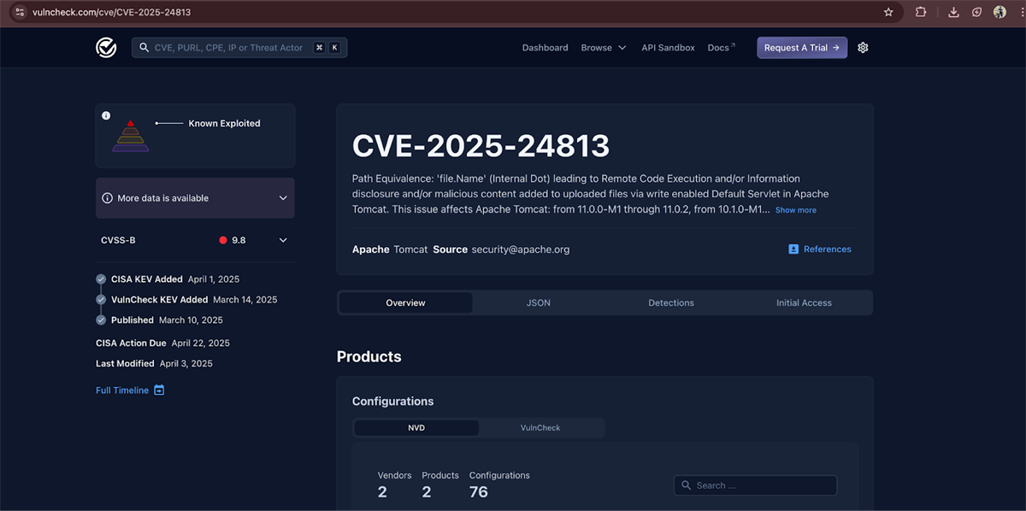This screenshot has height=511, width=1026.
Task: Click the References bookmark icon
Action: tap(793, 250)
